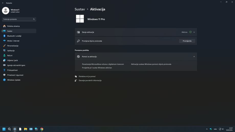Open Personalizacija settings page

[19, 46]
